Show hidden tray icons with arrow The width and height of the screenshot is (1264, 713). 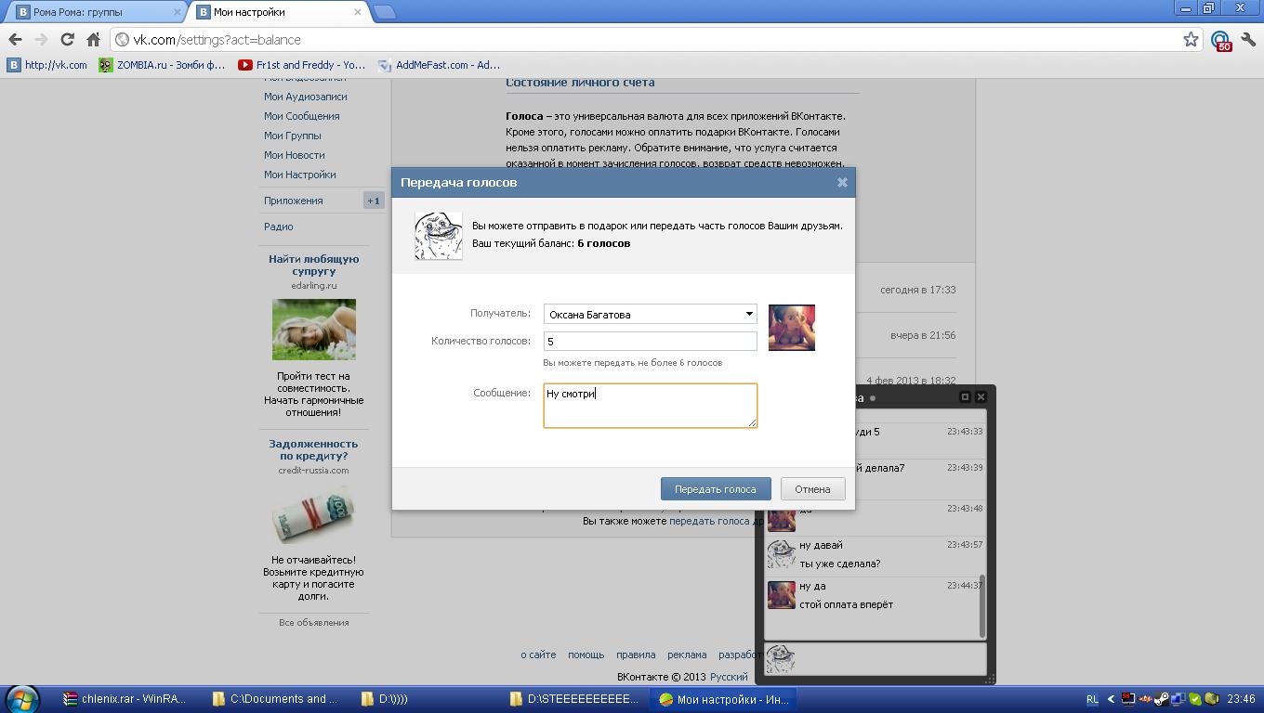pos(1111,699)
